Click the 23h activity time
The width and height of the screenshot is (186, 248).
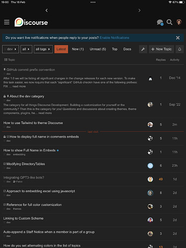tap(175, 166)
